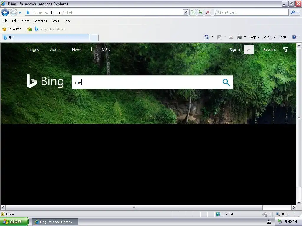Click inside the Live Search box
Image resolution: width=302 pixels, height=226 pixels.
251,13
